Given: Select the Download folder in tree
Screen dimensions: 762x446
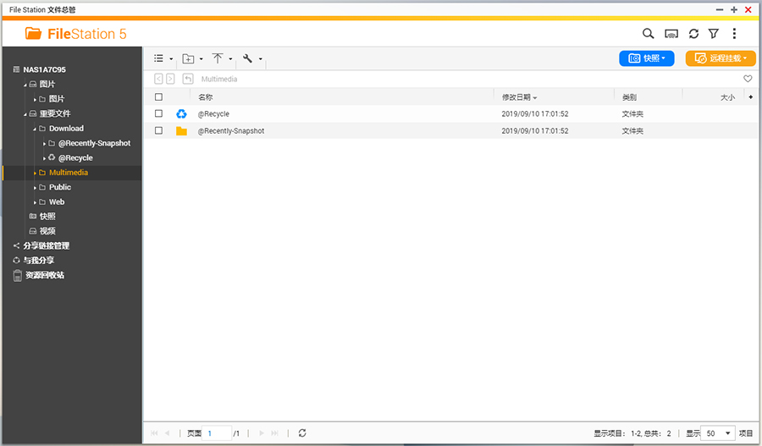Looking at the screenshot, I should click(66, 129).
